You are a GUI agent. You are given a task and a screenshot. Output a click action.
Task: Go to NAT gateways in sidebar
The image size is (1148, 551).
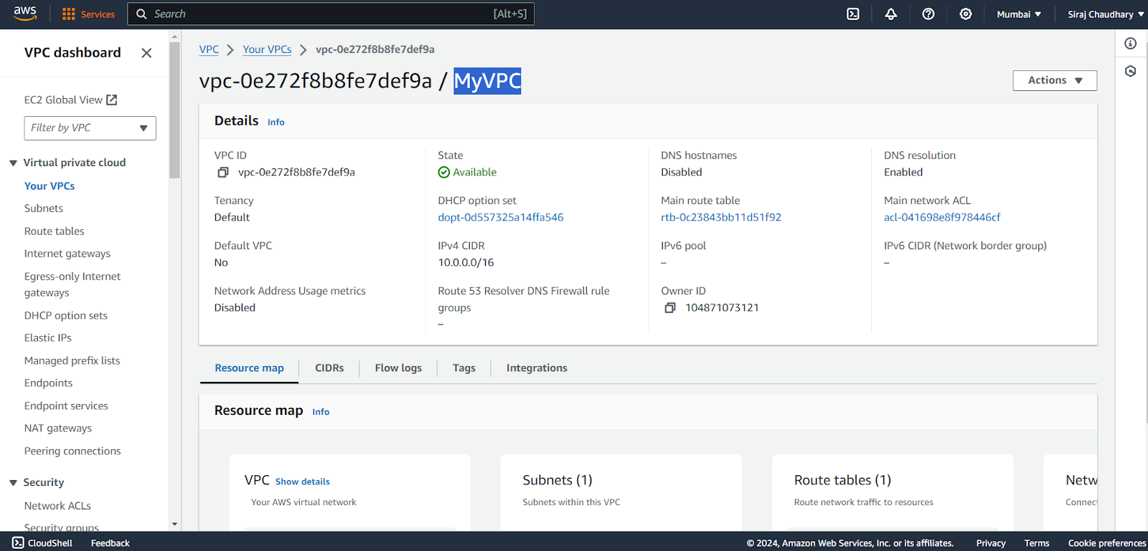coord(58,428)
